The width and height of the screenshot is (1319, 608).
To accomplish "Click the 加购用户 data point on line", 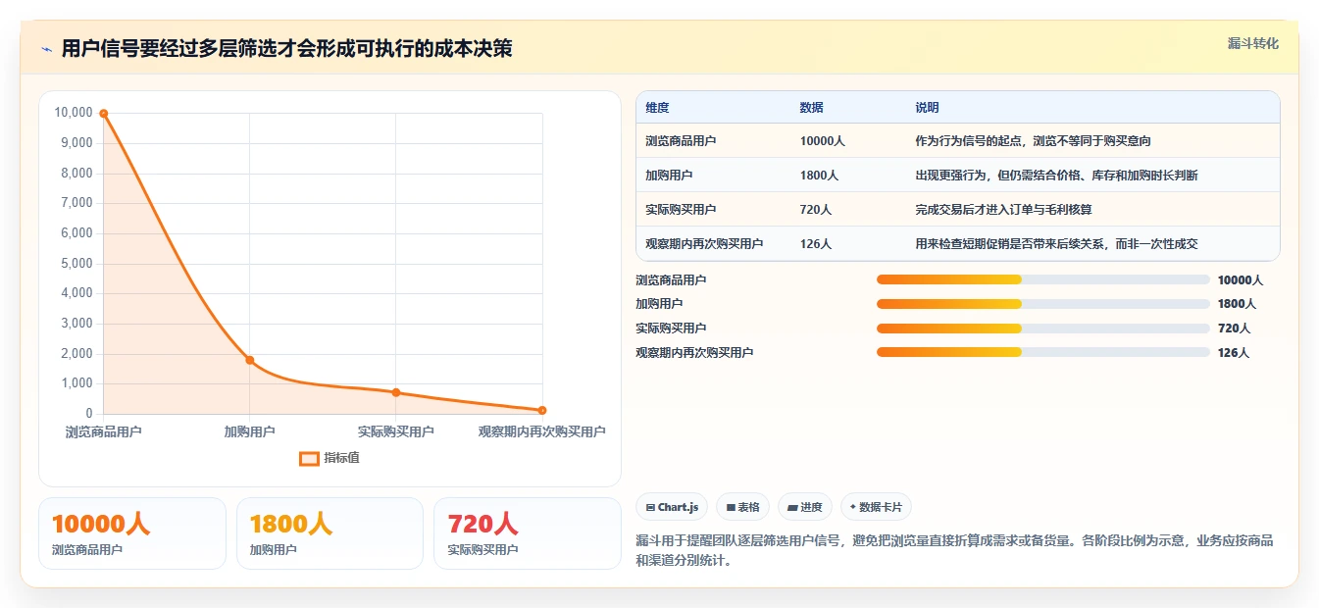I will (250, 360).
